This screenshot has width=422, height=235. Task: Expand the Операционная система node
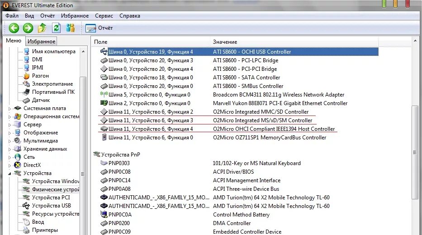[x=9, y=117]
